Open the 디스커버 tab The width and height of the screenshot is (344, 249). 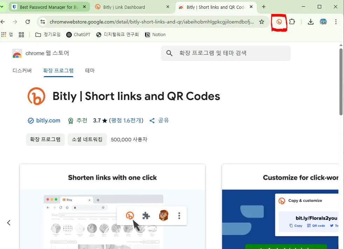22,71
